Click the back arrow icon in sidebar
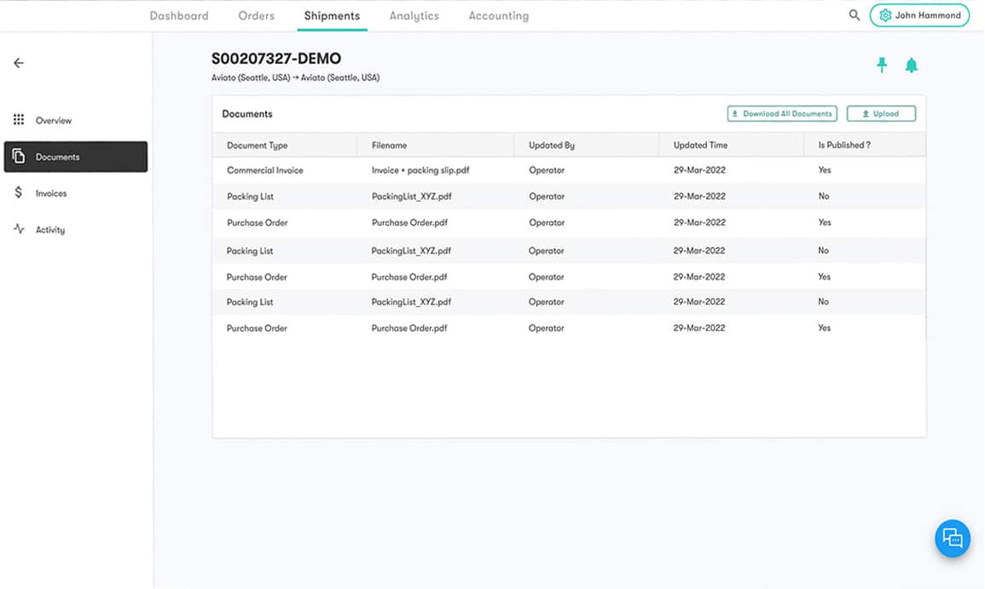Screen dimensions: 985x589 point(19,63)
